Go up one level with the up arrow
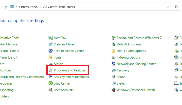Image resolution: width=182 pixels, height=105 pixels. click(x=6, y=7)
